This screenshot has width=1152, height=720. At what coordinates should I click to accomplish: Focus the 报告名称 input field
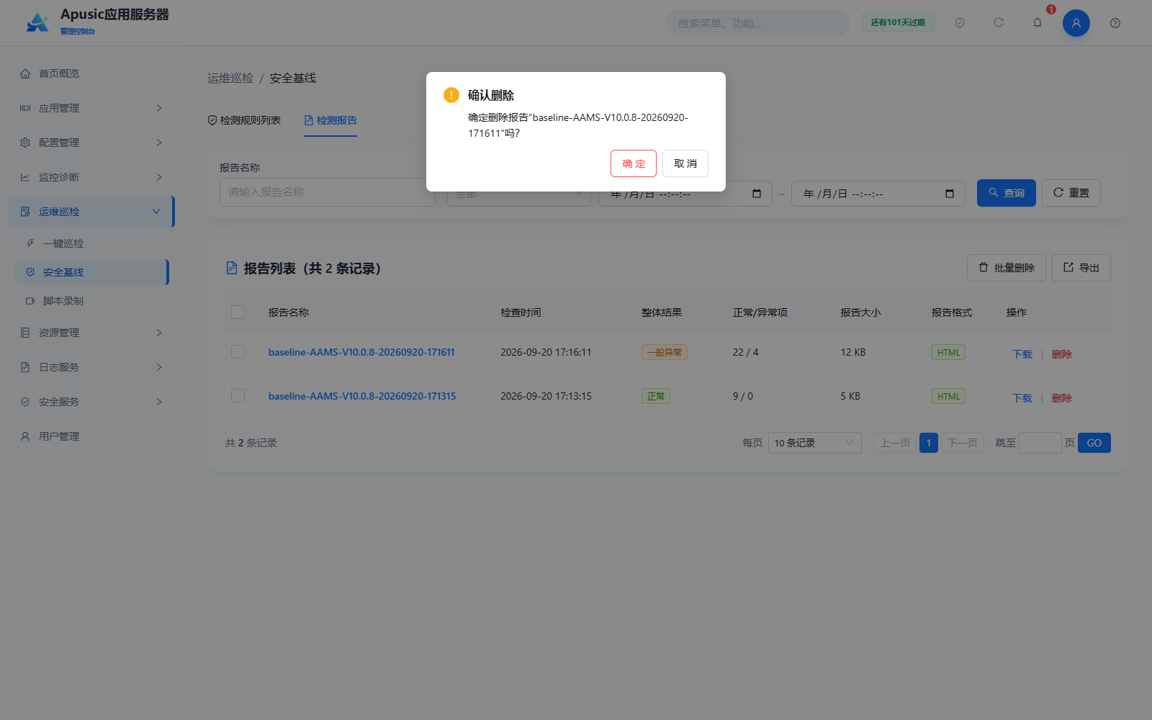click(x=328, y=192)
